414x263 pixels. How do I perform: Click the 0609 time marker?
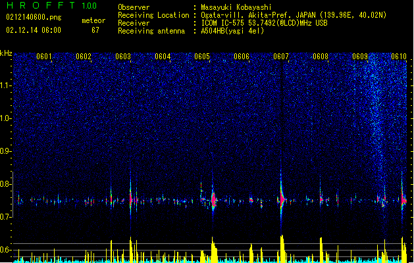[x=360, y=57]
